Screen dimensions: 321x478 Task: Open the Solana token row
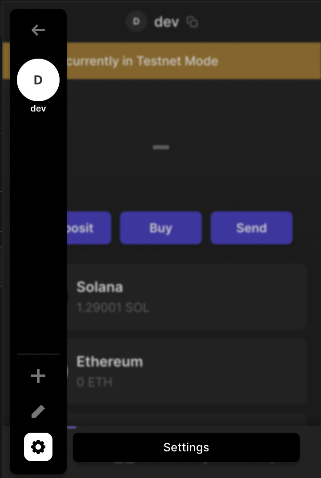(x=186, y=297)
